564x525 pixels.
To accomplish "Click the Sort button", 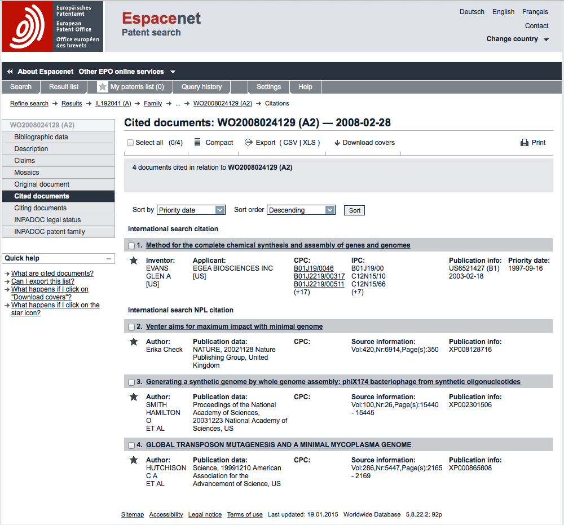I will coord(354,210).
